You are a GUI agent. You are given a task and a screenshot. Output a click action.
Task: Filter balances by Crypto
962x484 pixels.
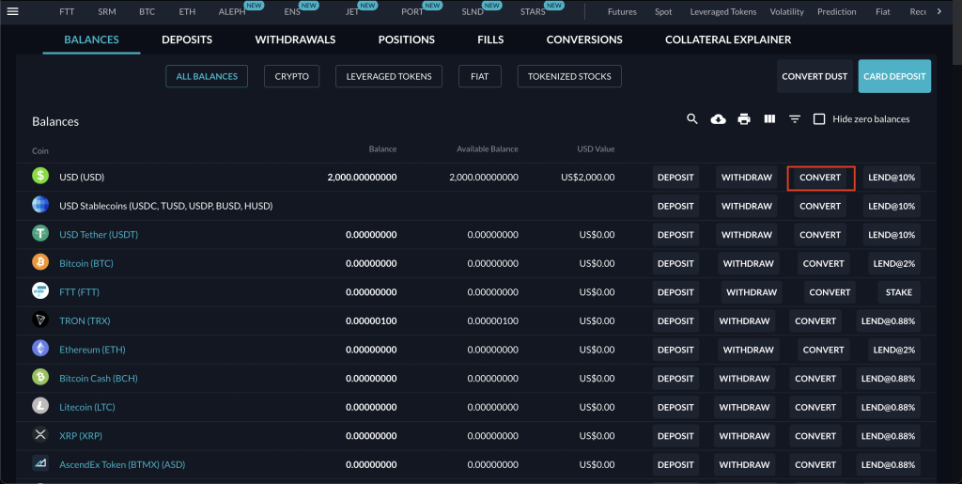coord(291,76)
